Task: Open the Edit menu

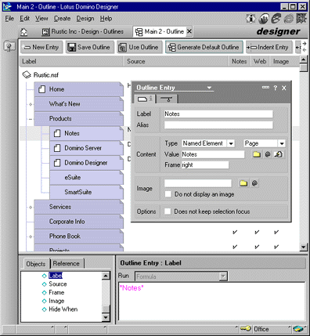Action: point(24,19)
